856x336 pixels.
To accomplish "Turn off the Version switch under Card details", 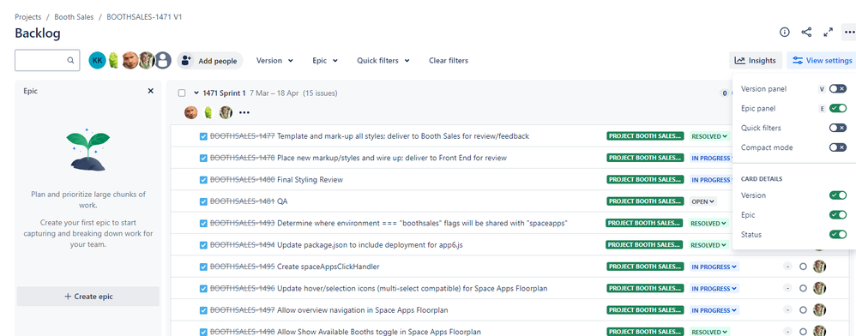I will tap(838, 195).
